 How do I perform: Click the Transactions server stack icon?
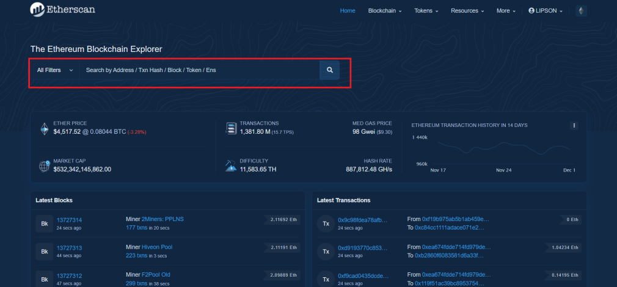point(231,129)
